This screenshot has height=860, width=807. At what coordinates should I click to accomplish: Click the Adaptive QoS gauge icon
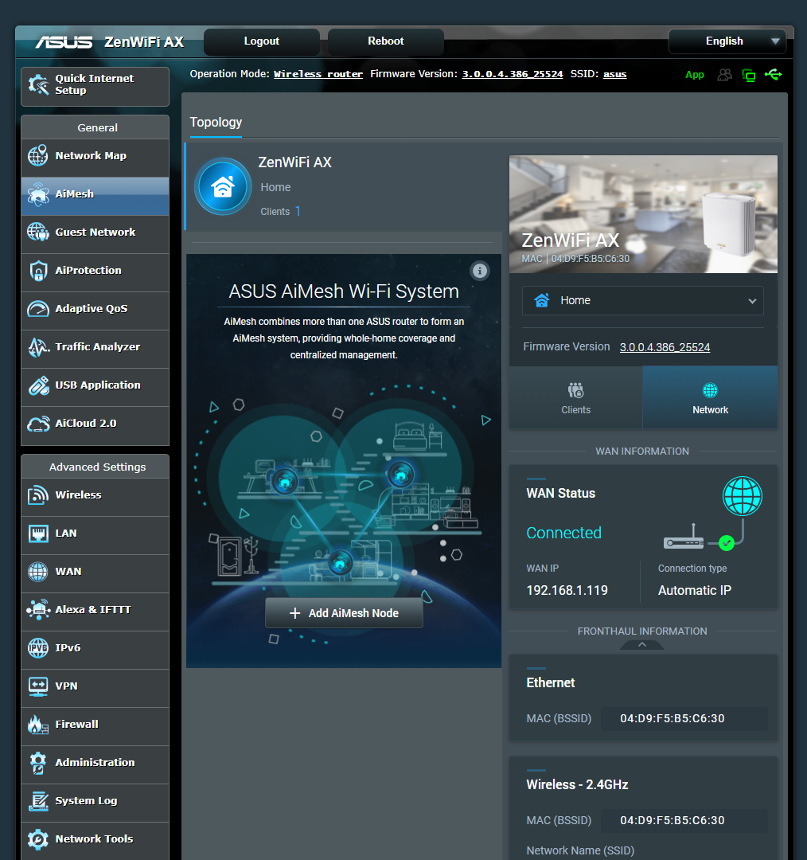[38, 309]
